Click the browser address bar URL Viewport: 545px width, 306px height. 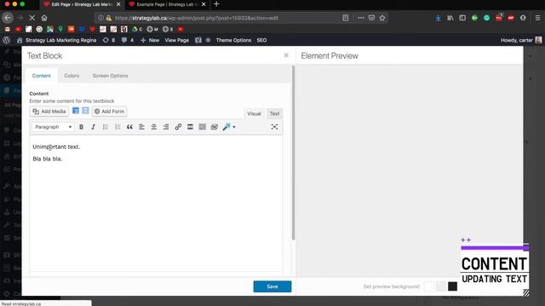pyautogui.click(x=197, y=18)
